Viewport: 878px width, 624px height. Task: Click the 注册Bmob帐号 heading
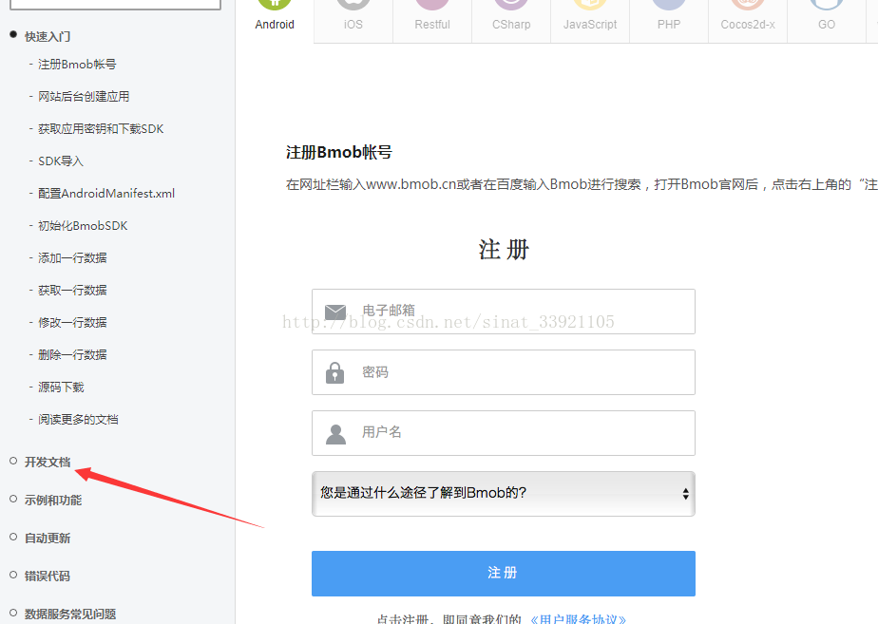pyautogui.click(x=339, y=152)
